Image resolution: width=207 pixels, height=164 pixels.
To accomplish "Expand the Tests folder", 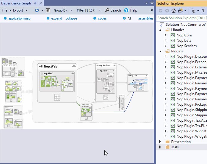I will coord(160,147).
